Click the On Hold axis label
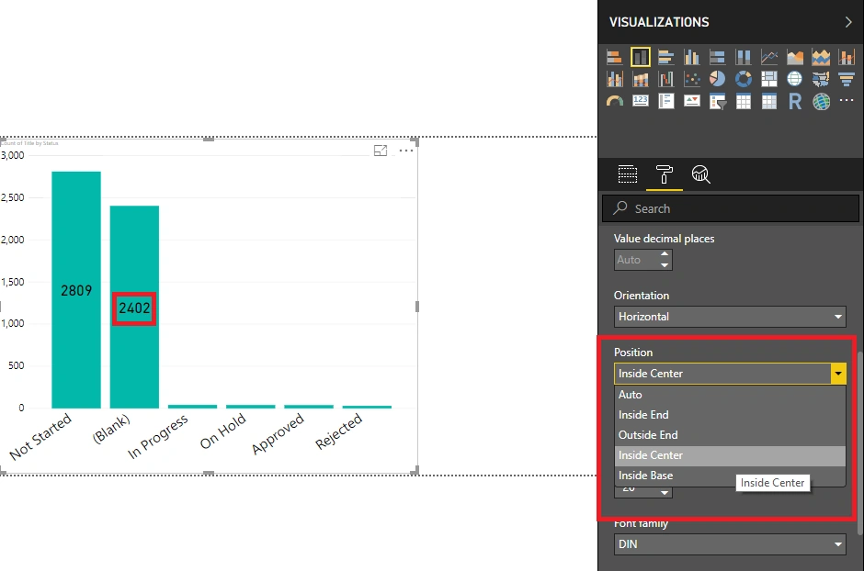The image size is (864, 571). coord(222,431)
